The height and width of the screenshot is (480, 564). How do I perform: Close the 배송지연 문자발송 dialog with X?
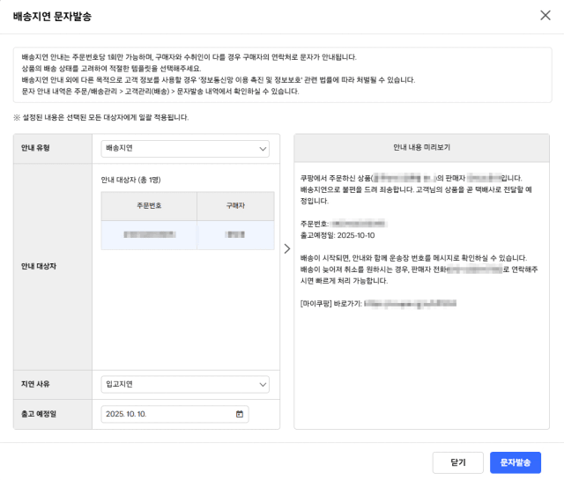545,16
